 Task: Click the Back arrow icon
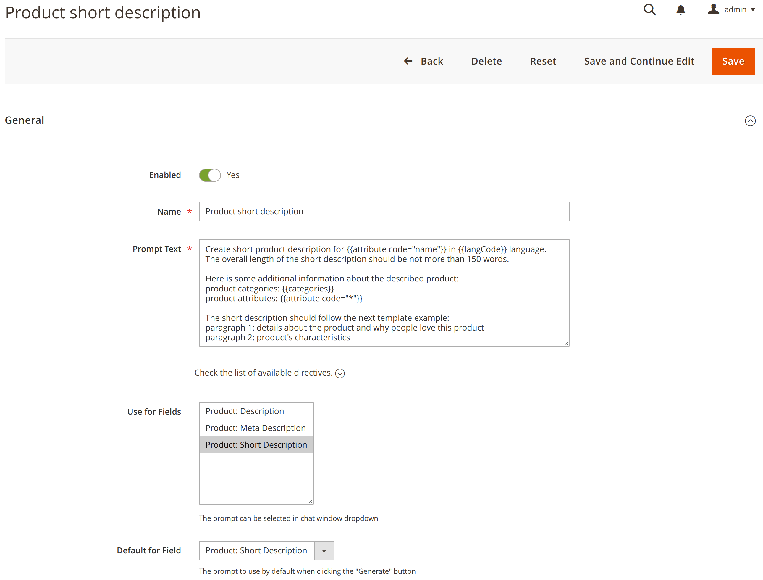point(408,61)
